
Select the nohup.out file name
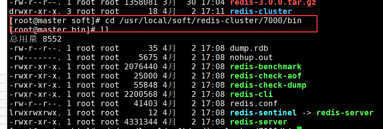click(x=251, y=57)
